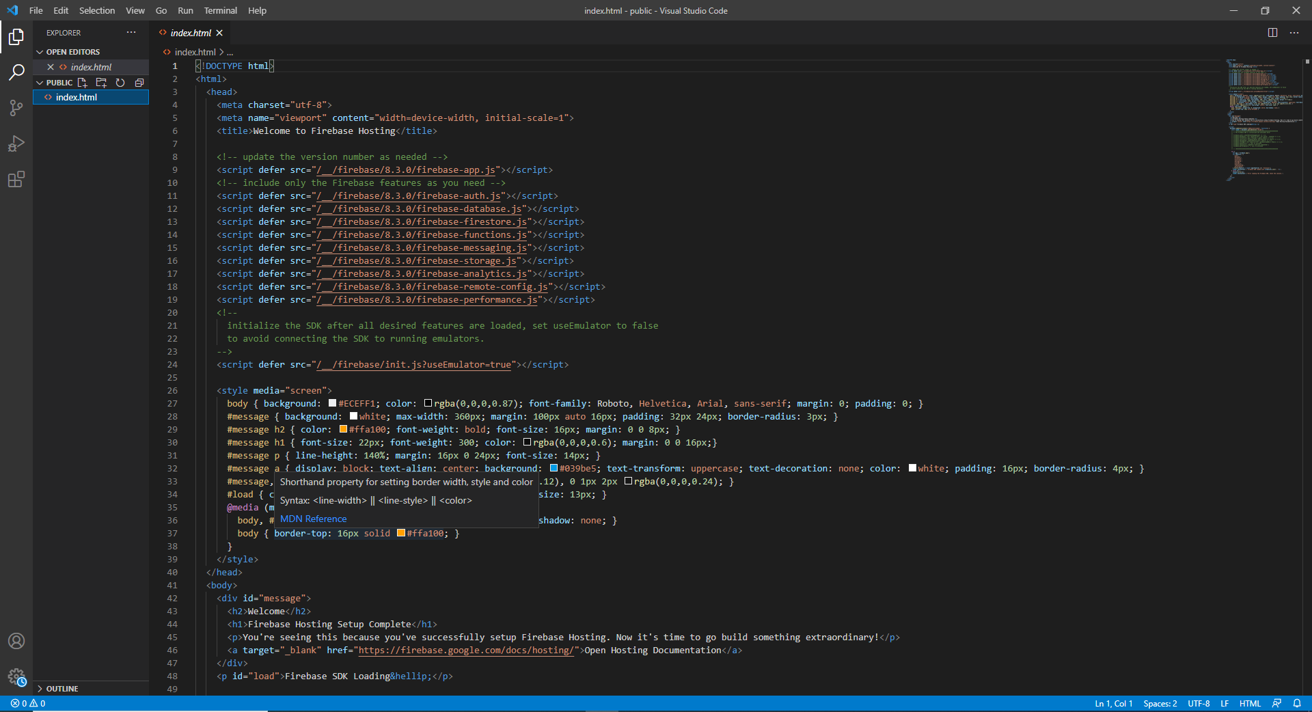Click the feedback icon in status bar
Image resolution: width=1312 pixels, height=712 pixels.
pos(1276,703)
